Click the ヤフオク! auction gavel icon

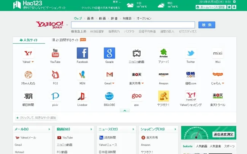(x=163, y=96)
